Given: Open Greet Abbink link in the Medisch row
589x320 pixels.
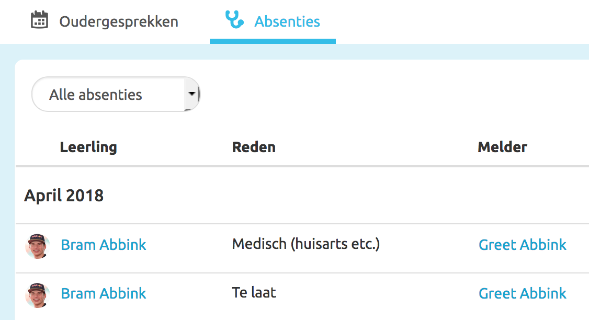Looking at the screenshot, I should coord(523,245).
